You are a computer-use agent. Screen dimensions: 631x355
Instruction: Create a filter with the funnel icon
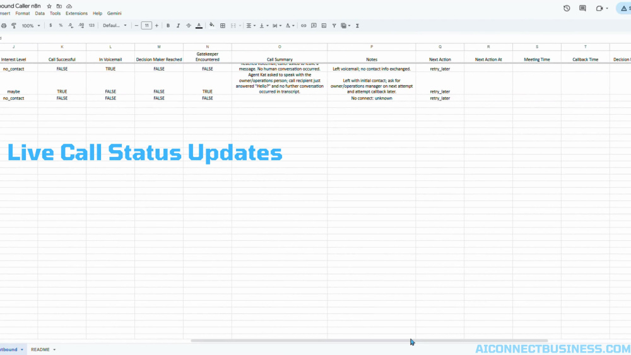tap(334, 25)
